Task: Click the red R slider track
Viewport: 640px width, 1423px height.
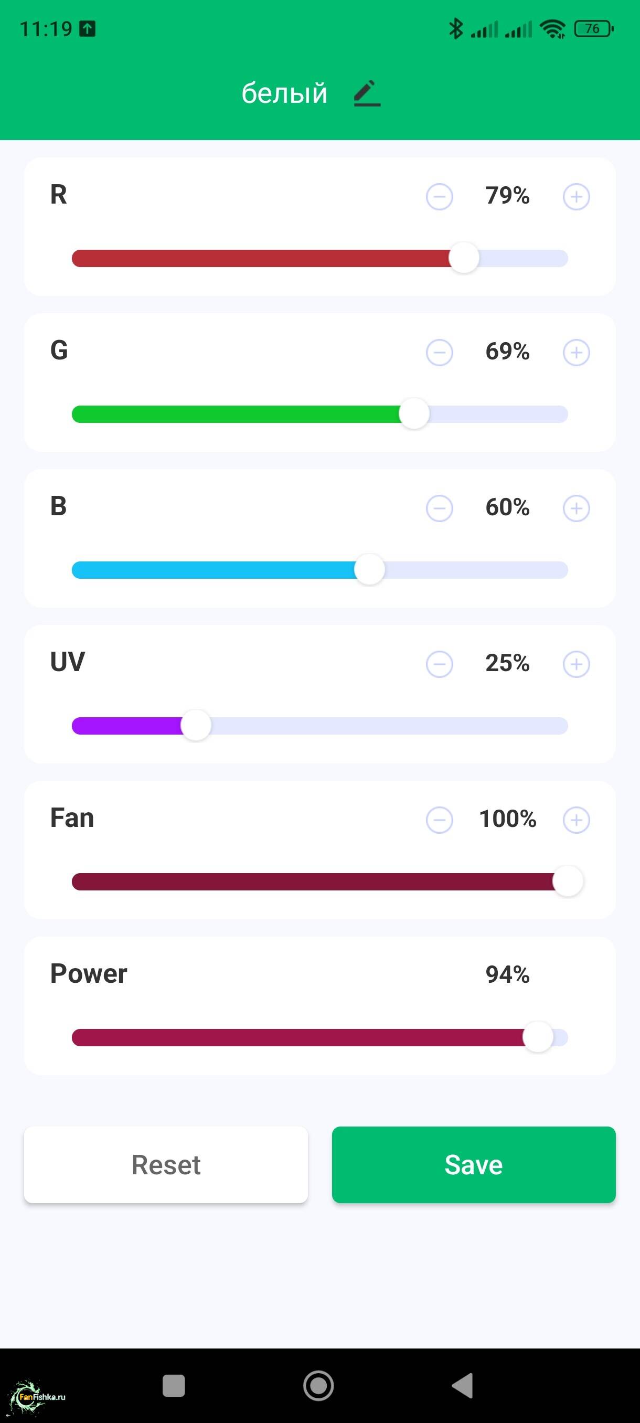Action: pos(260,259)
